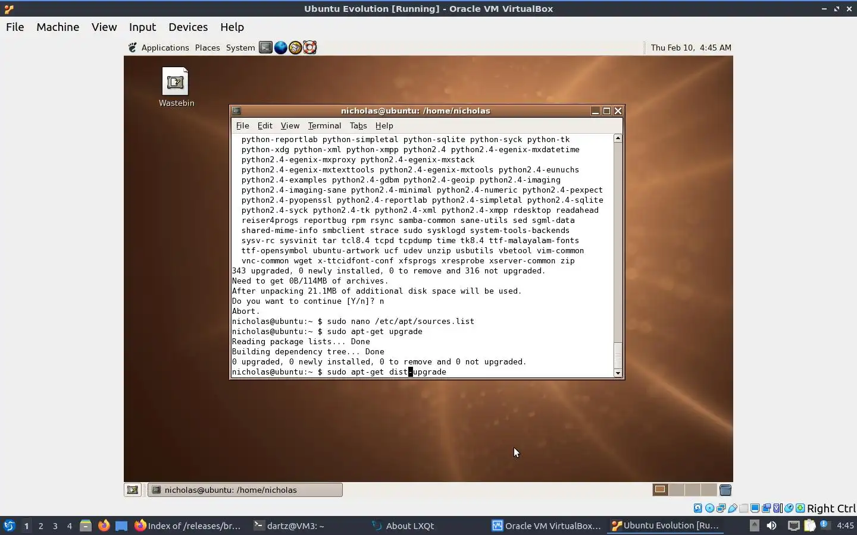Open the terminal's Terminal menu

coord(324,125)
